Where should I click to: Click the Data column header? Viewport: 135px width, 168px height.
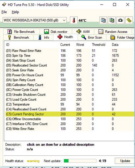pyautogui.click(x=115, y=45)
